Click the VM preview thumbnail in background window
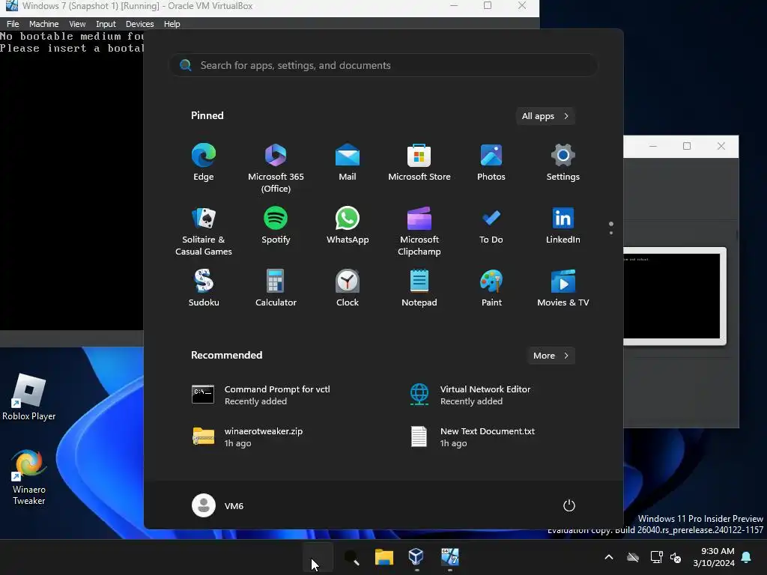Screen dimensions: 767x575 coord(673,296)
